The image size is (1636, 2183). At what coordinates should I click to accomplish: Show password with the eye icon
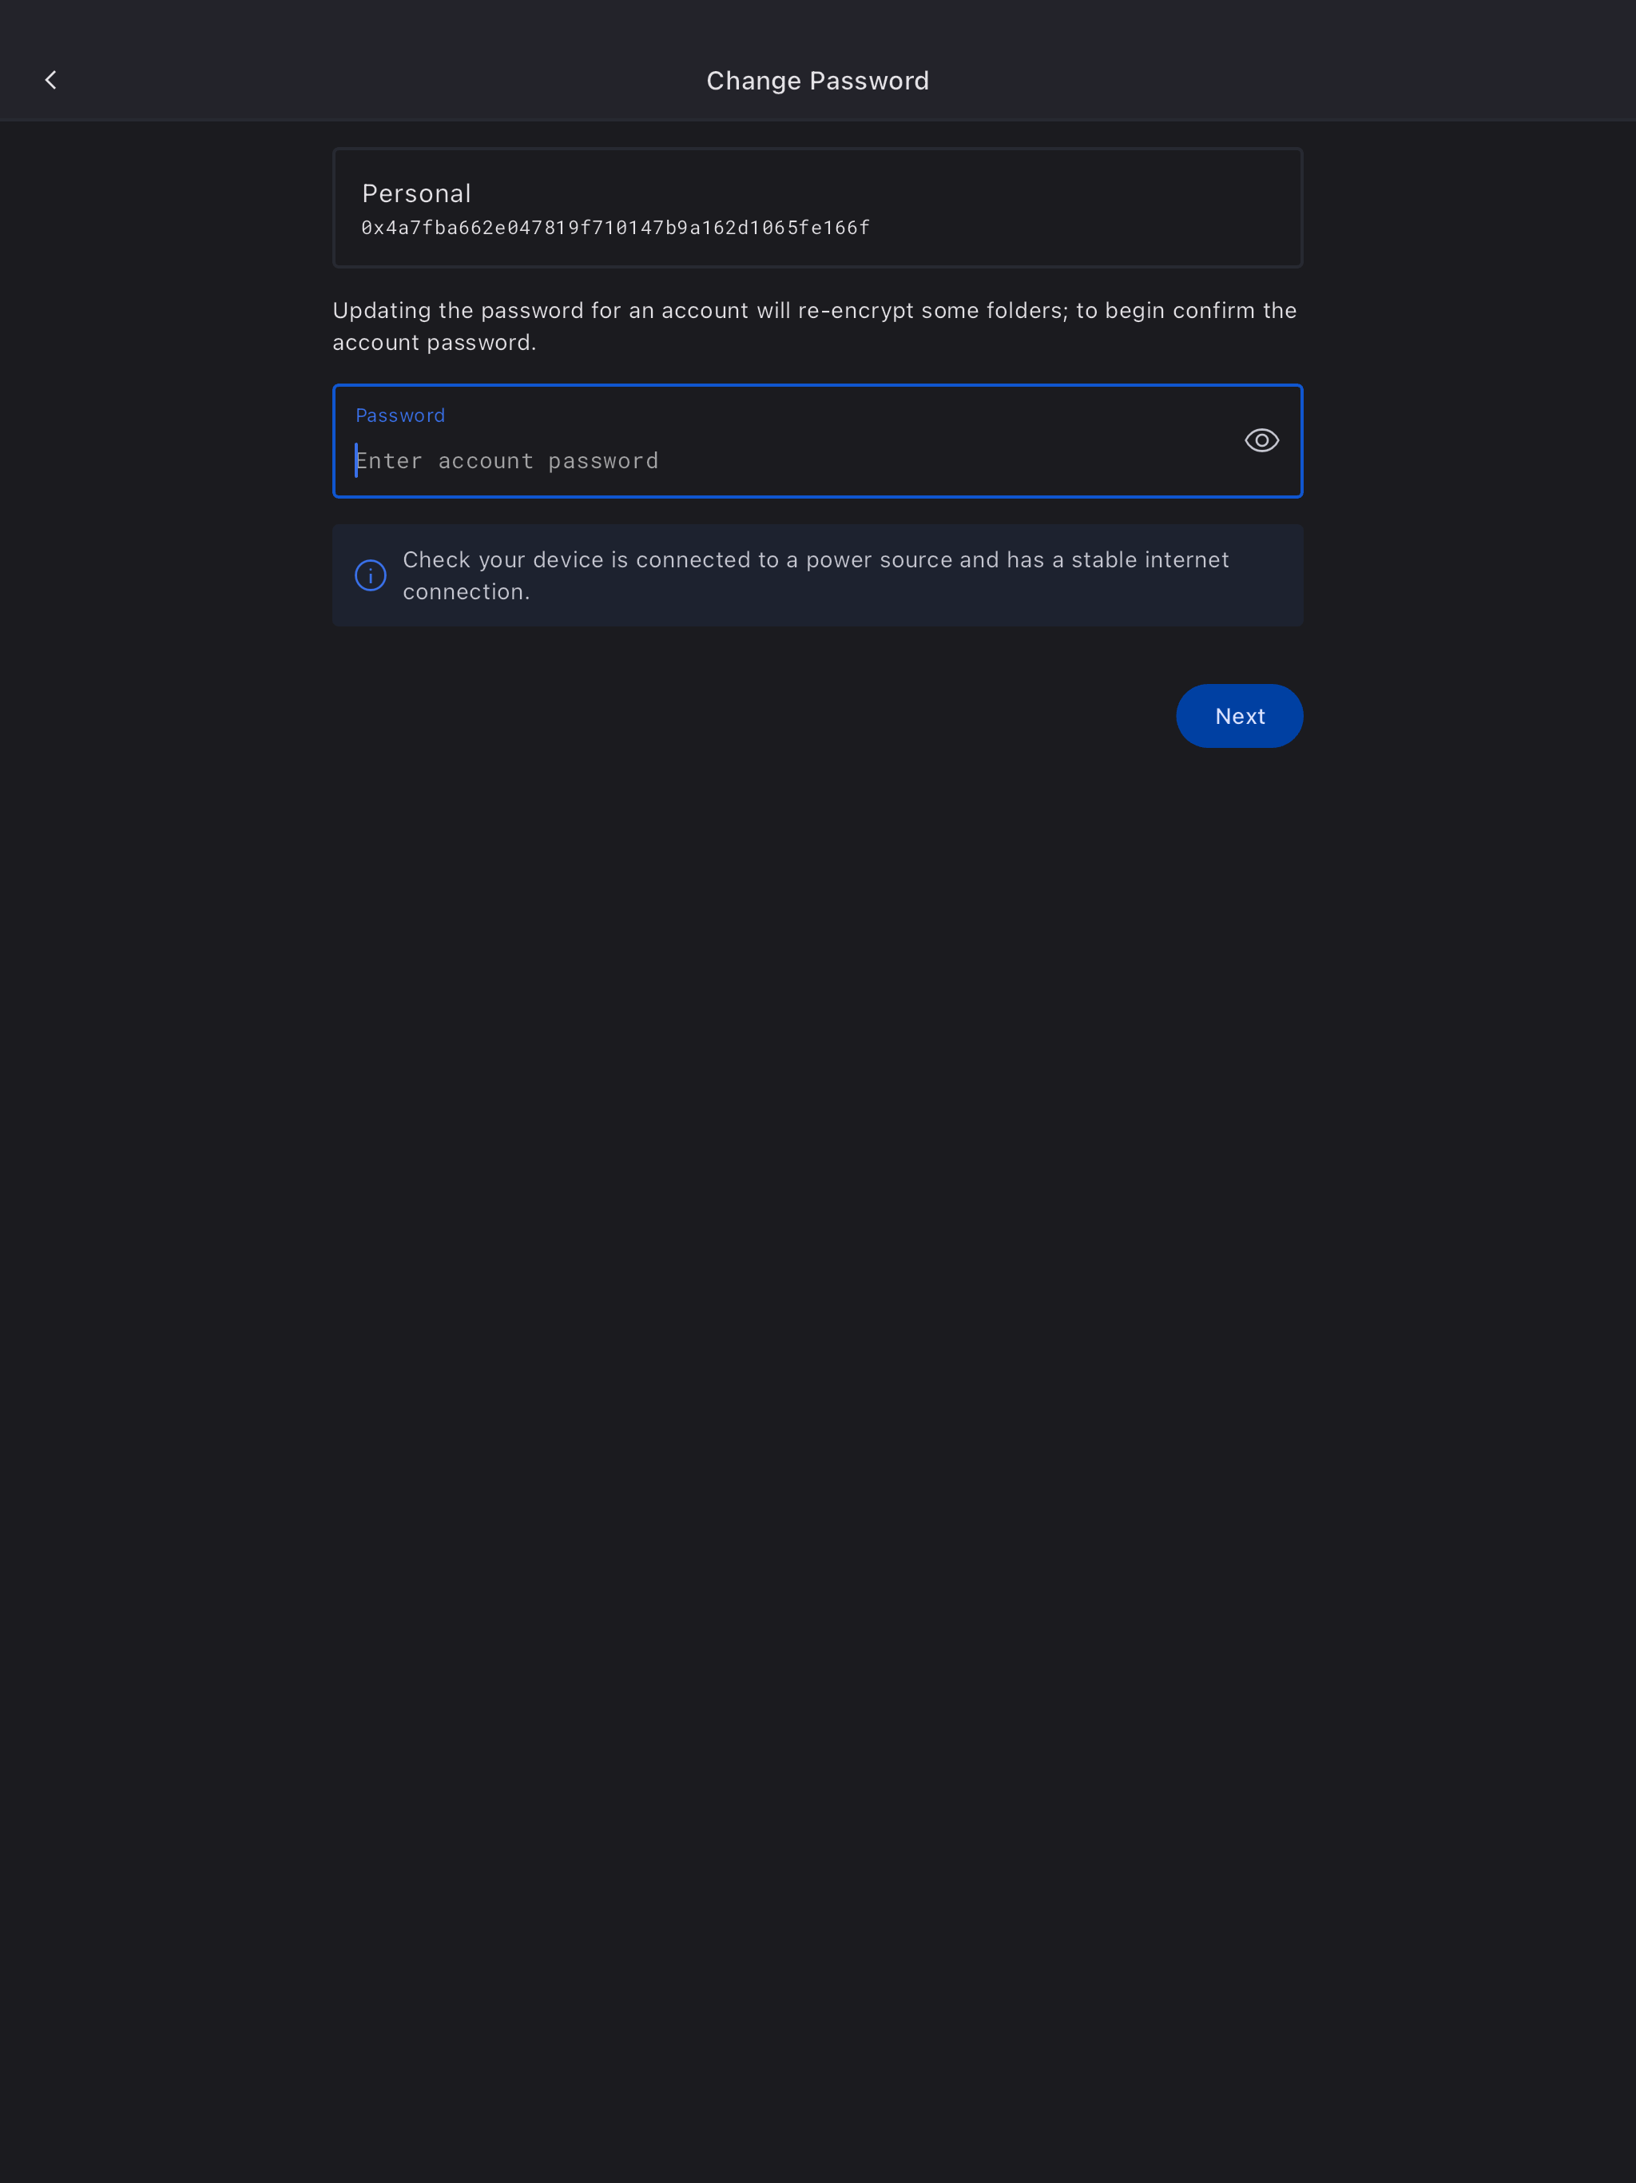click(1261, 440)
